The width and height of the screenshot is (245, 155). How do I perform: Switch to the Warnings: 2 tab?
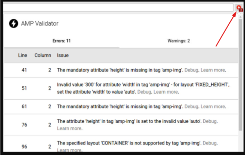(x=179, y=41)
